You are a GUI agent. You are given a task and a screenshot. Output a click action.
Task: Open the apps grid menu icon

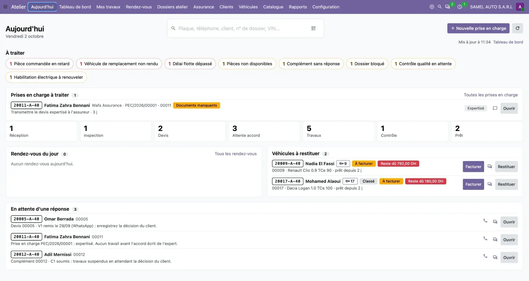coord(5,7)
